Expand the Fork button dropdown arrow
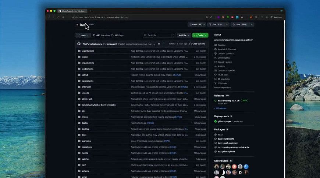The image size is (320, 178). pos(227,25)
